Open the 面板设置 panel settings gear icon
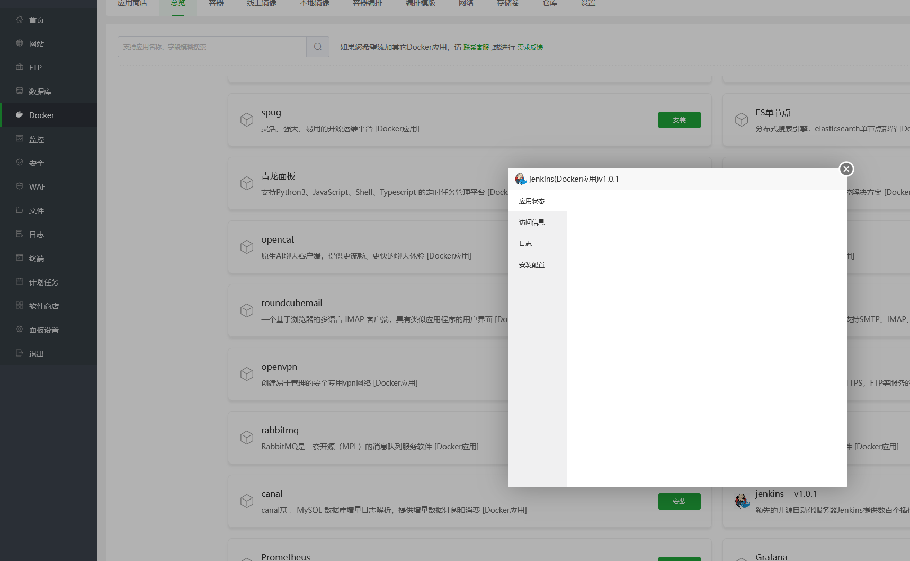Image resolution: width=910 pixels, height=561 pixels. [20, 330]
